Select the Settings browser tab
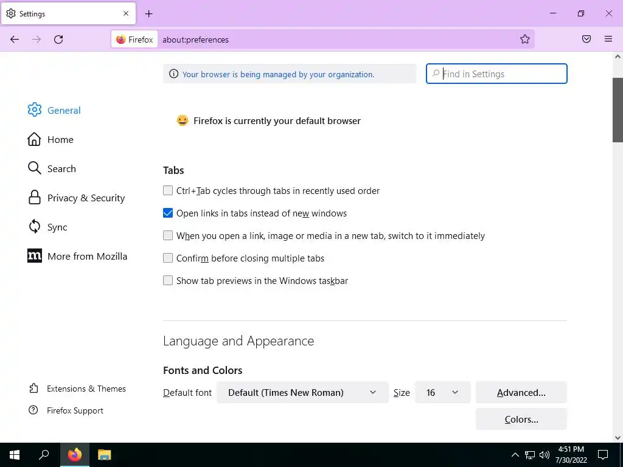This screenshot has height=467, width=623. 68,13
